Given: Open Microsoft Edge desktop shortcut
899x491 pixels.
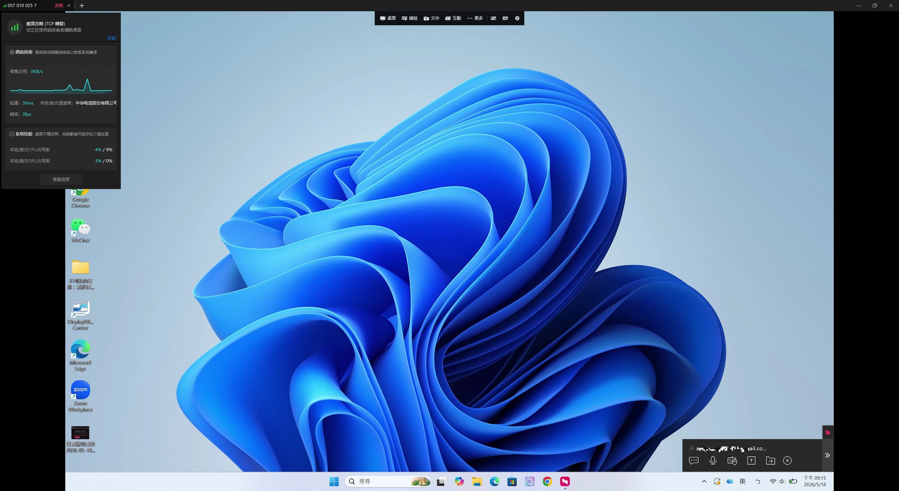Looking at the screenshot, I should (x=80, y=356).
